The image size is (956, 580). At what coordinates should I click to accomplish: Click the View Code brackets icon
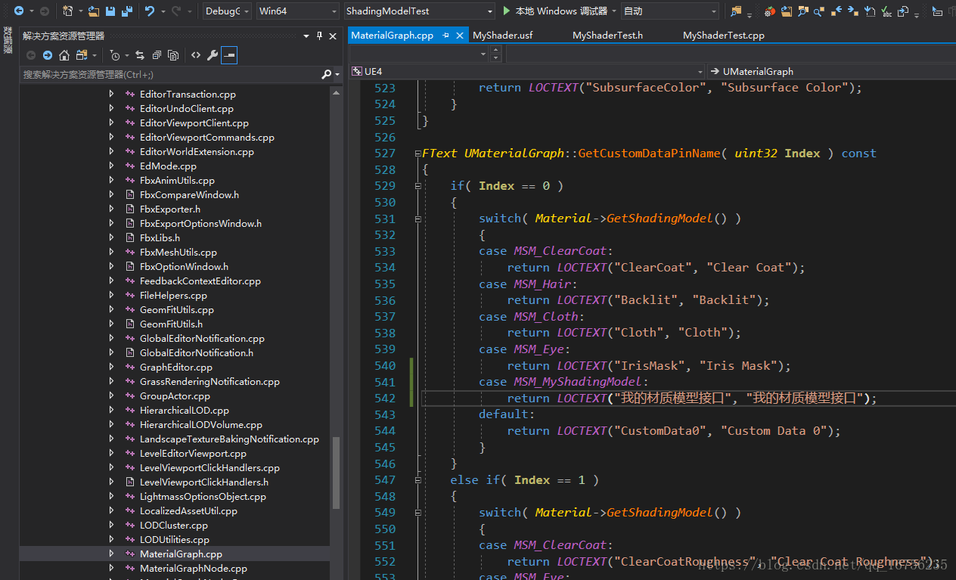click(196, 55)
